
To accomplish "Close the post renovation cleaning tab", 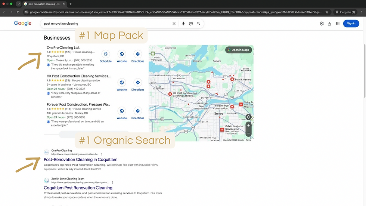I will tap(64, 4).
